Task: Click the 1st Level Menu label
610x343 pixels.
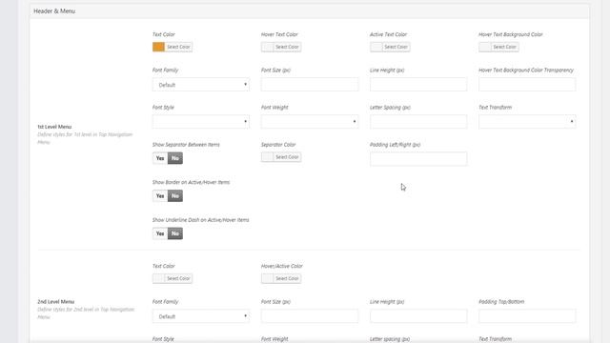Action: pyautogui.click(x=54, y=127)
